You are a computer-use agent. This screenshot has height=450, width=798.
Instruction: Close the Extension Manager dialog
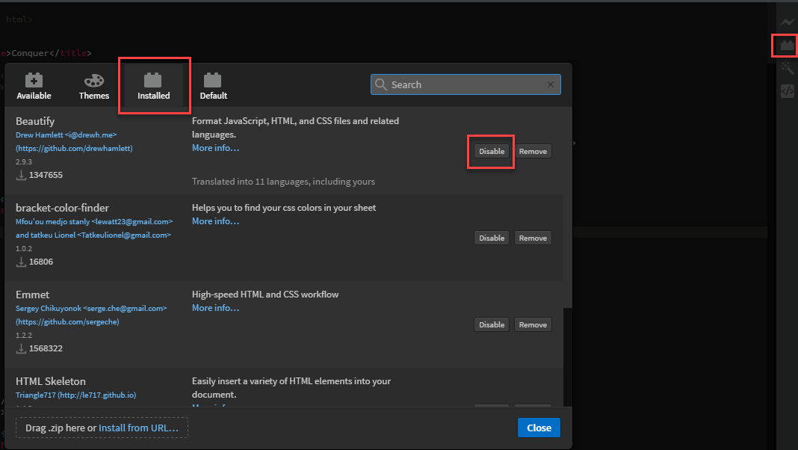(x=539, y=428)
